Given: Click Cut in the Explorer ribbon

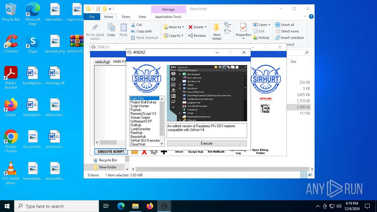Looking at the screenshot, I should (x=136, y=25).
